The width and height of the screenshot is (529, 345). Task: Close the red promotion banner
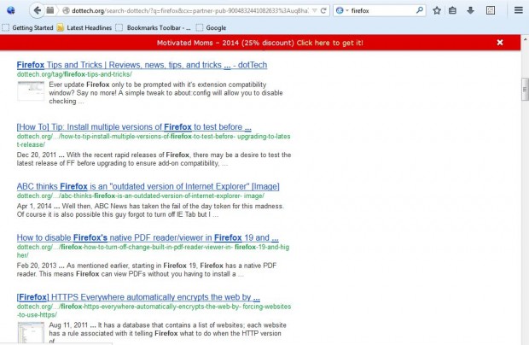coord(500,42)
